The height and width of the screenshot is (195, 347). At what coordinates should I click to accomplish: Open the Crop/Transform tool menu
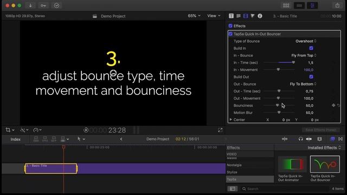tap(10, 130)
